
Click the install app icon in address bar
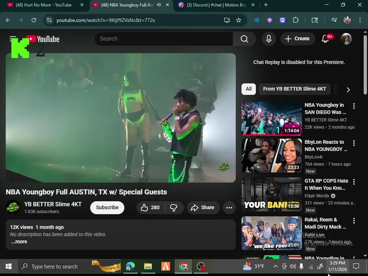coord(227,20)
